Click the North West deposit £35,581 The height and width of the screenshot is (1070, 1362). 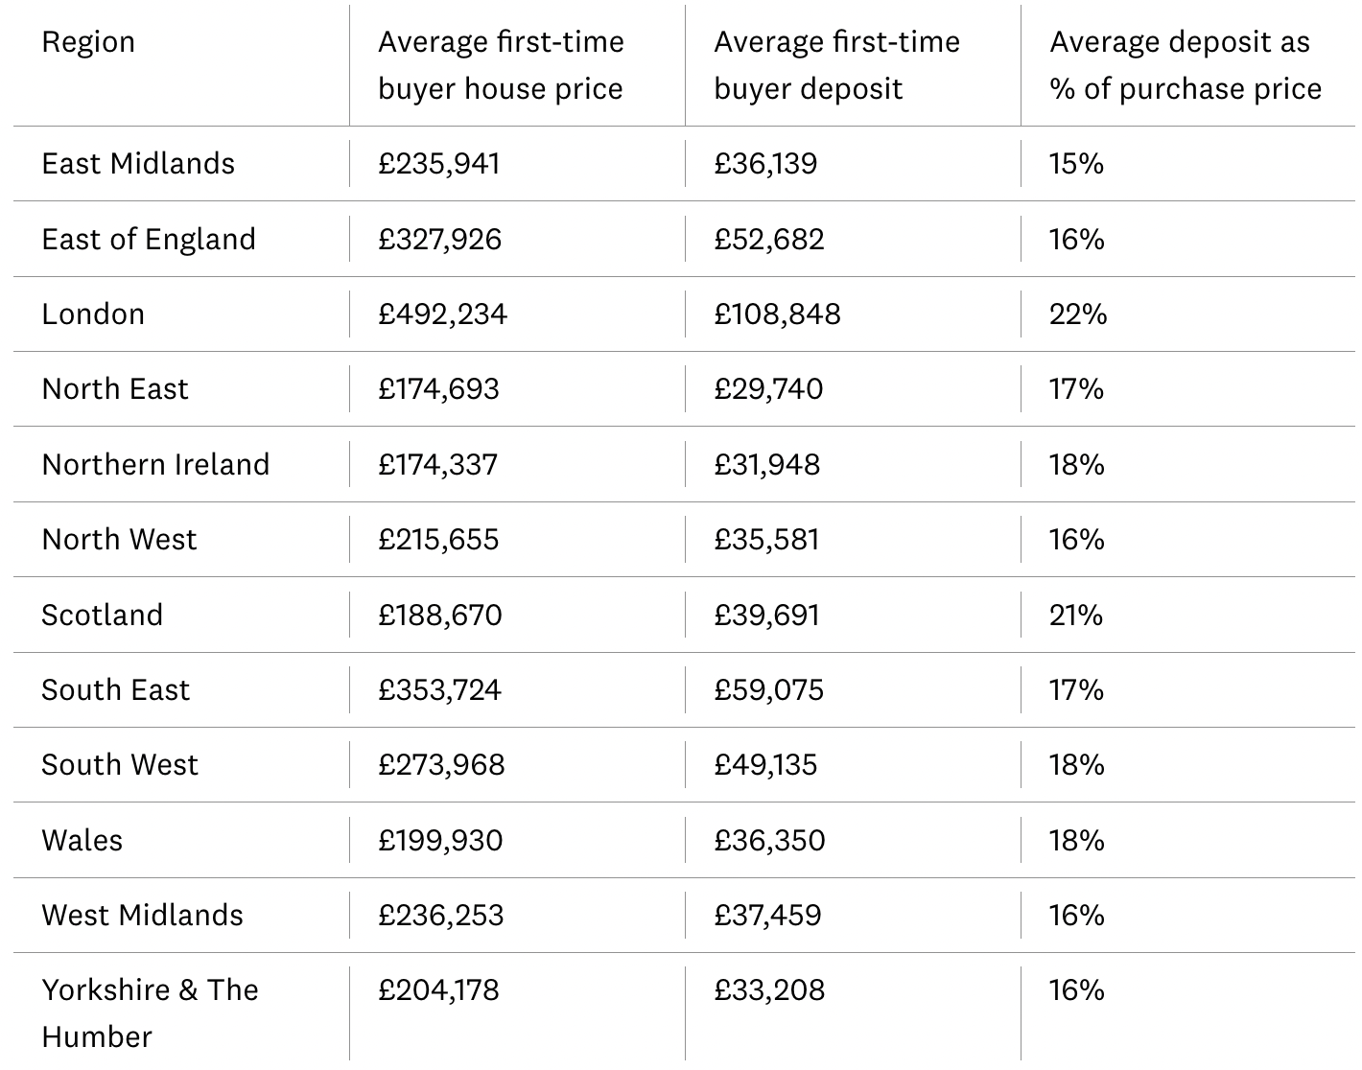(766, 539)
